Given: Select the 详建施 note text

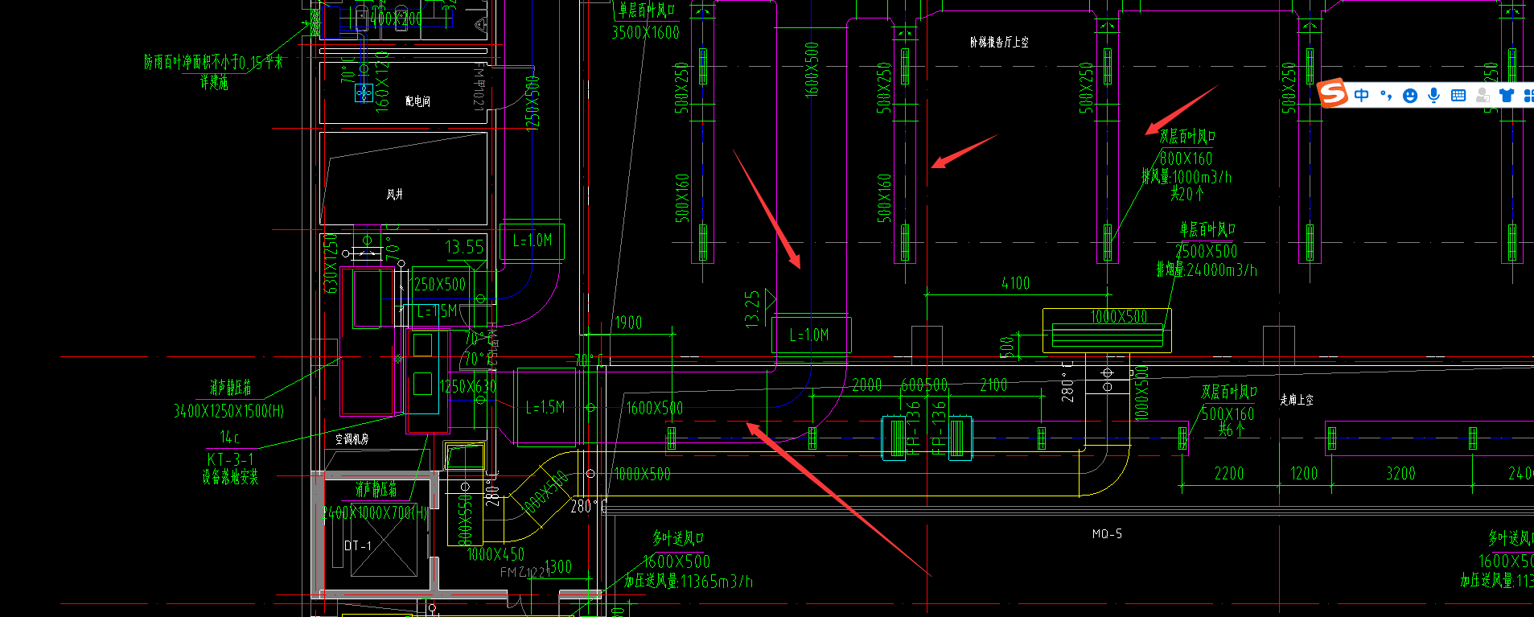Looking at the screenshot, I should pyautogui.click(x=214, y=82).
